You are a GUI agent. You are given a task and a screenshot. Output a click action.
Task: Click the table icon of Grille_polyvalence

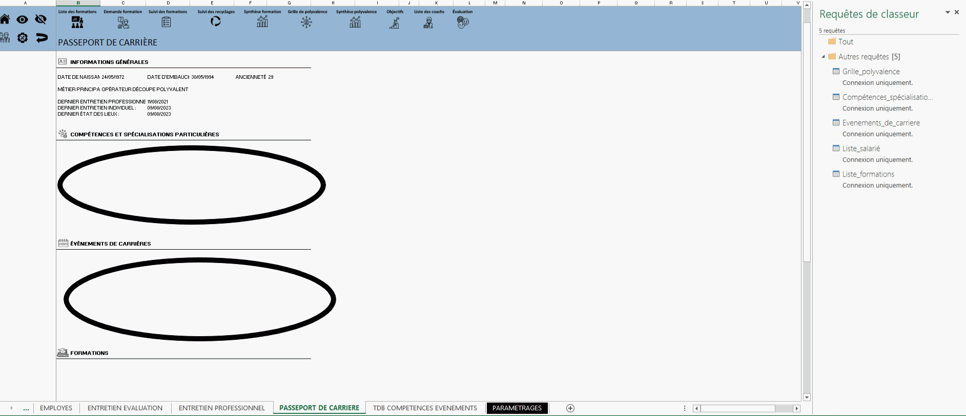(836, 72)
